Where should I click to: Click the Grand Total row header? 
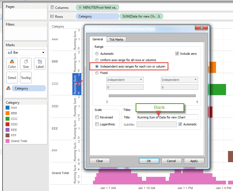pos(60,173)
